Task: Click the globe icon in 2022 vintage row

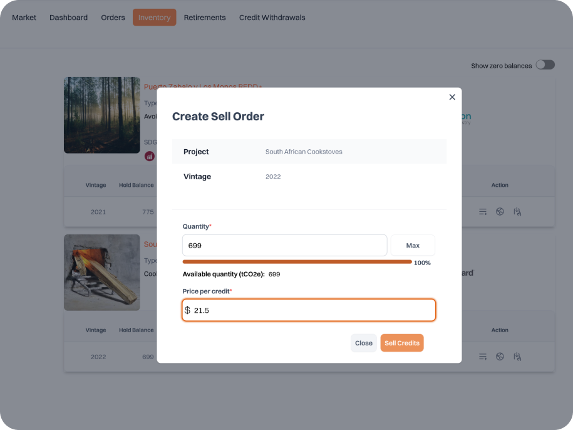Action: [x=500, y=357]
